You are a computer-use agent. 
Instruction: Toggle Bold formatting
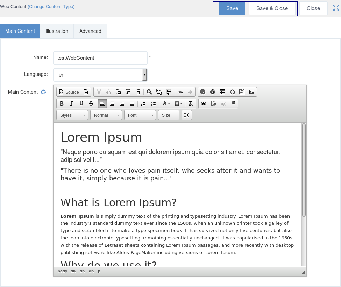pyautogui.click(x=62, y=103)
